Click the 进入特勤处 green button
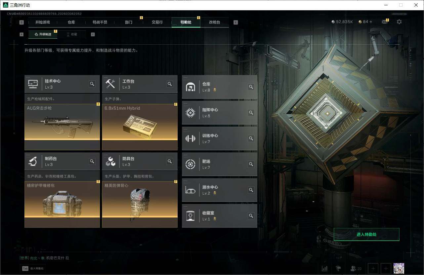The width and height of the screenshot is (424, 275). click(x=366, y=234)
